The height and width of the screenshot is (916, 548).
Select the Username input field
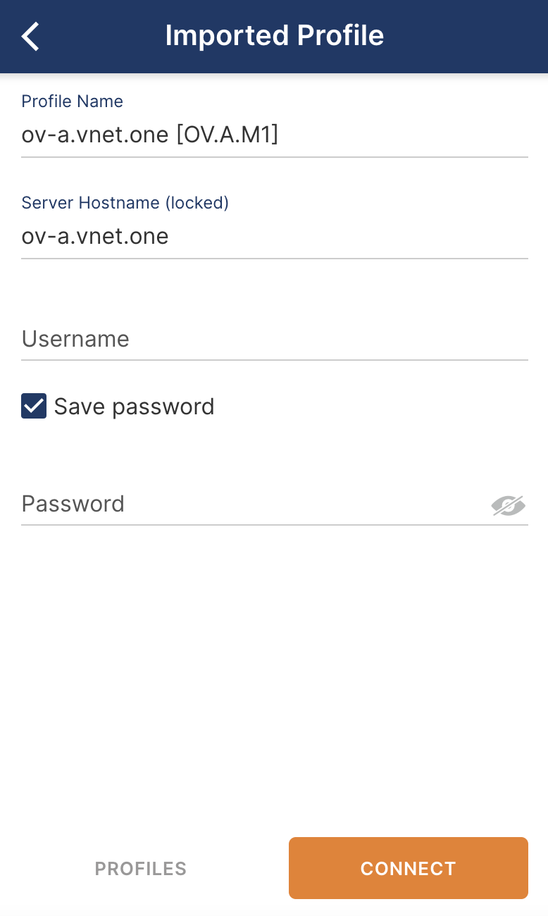pyautogui.click(x=275, y=339)
